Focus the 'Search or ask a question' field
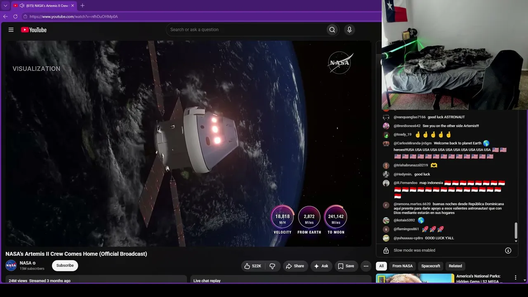Screen dimensions: 528x297 [x=246, y=30]
